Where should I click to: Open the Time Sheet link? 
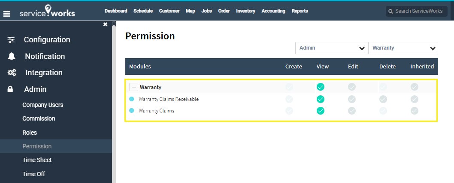37,160
